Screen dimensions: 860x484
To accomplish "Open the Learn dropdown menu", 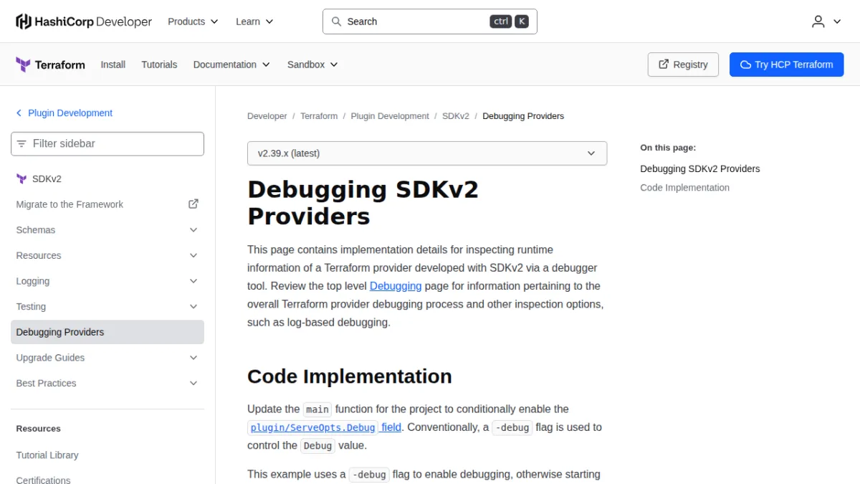I will (254, 22).
